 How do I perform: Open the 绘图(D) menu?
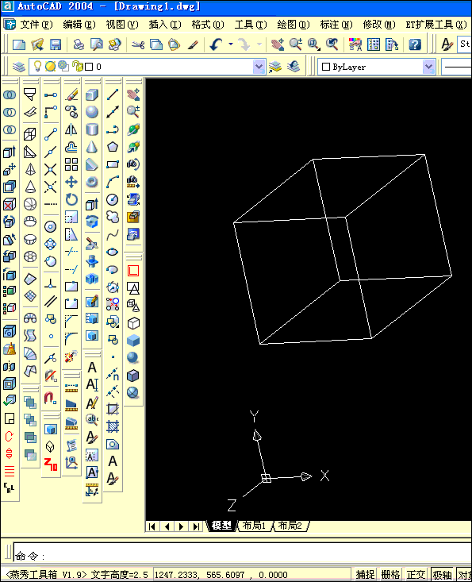294,25
